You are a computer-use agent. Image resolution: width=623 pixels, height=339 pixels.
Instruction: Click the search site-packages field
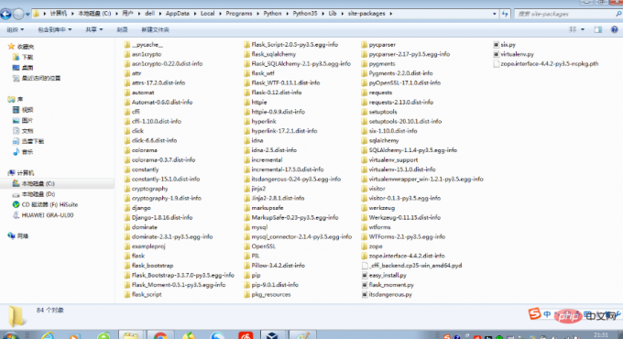[566, 14]
